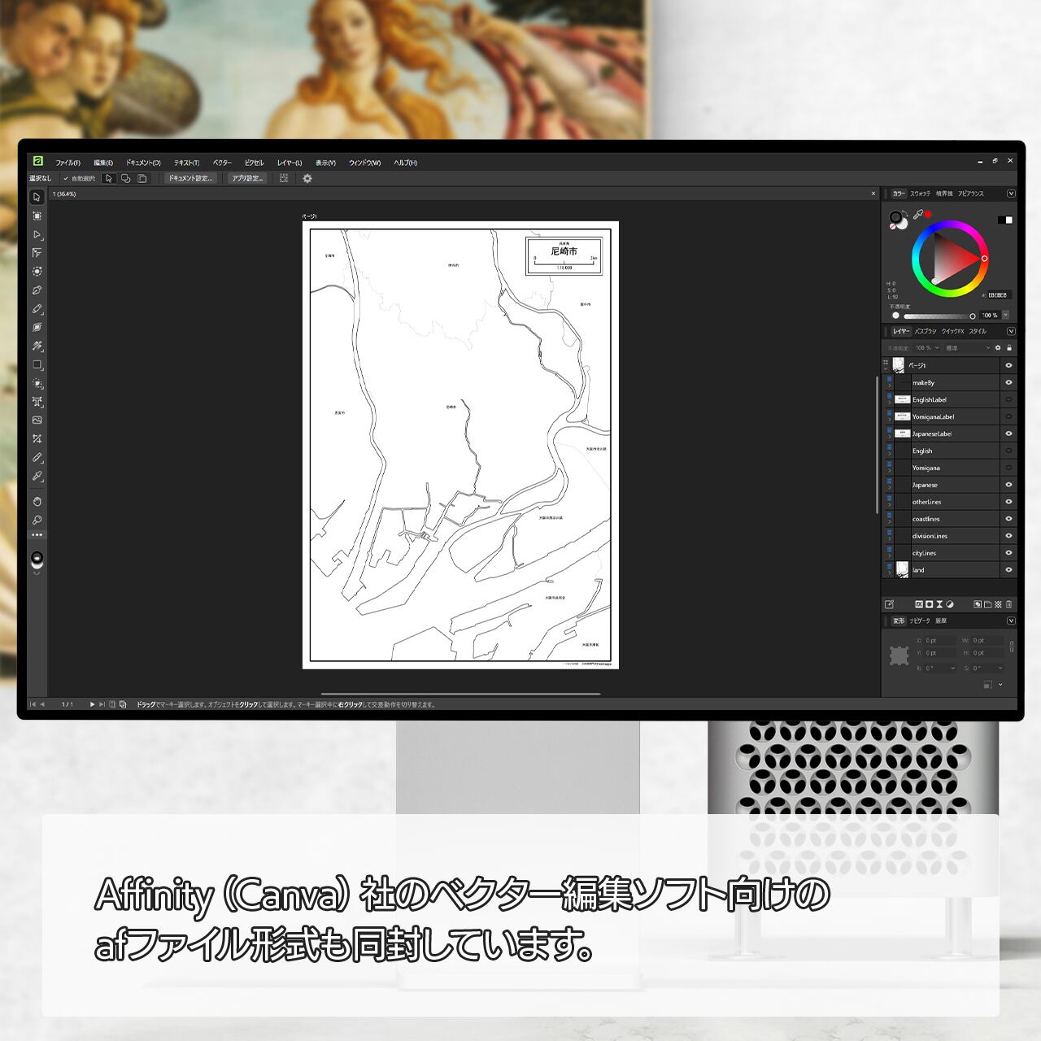The image size is (1041, 1041).
Task: Open the レイヤー(L) menu
Action: pyautogui.click(x=289, y=163)
